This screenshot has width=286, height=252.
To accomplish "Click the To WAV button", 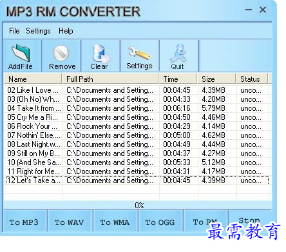I will click(x=70, y=221).
